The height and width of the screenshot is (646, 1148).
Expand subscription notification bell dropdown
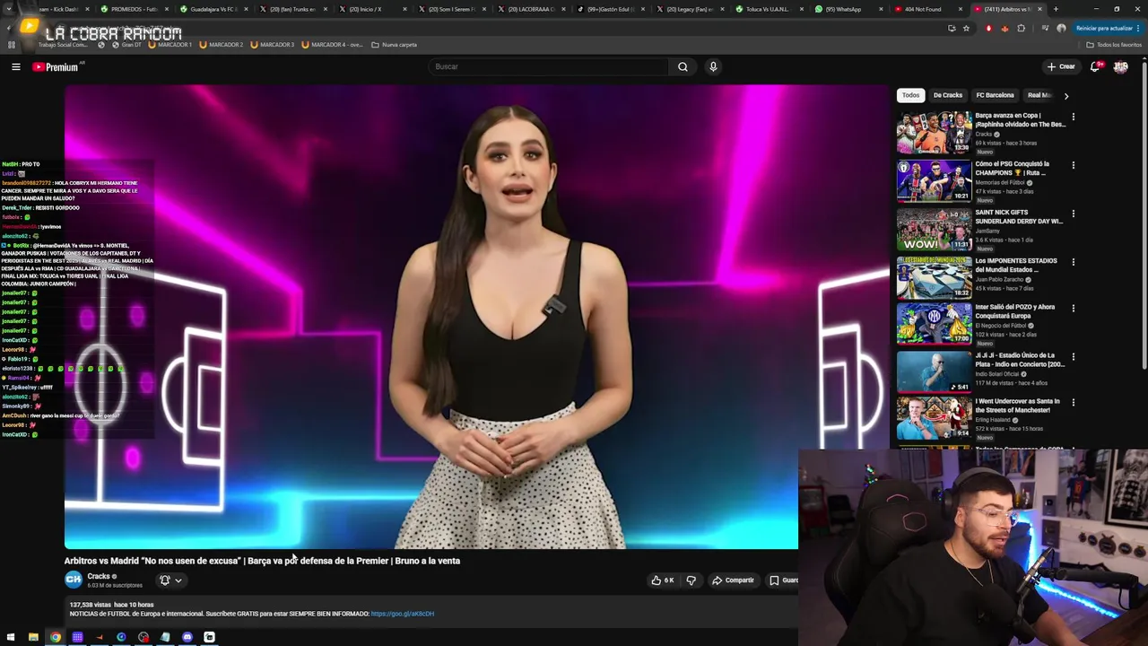pyautogui.click(x=170, y=581)
